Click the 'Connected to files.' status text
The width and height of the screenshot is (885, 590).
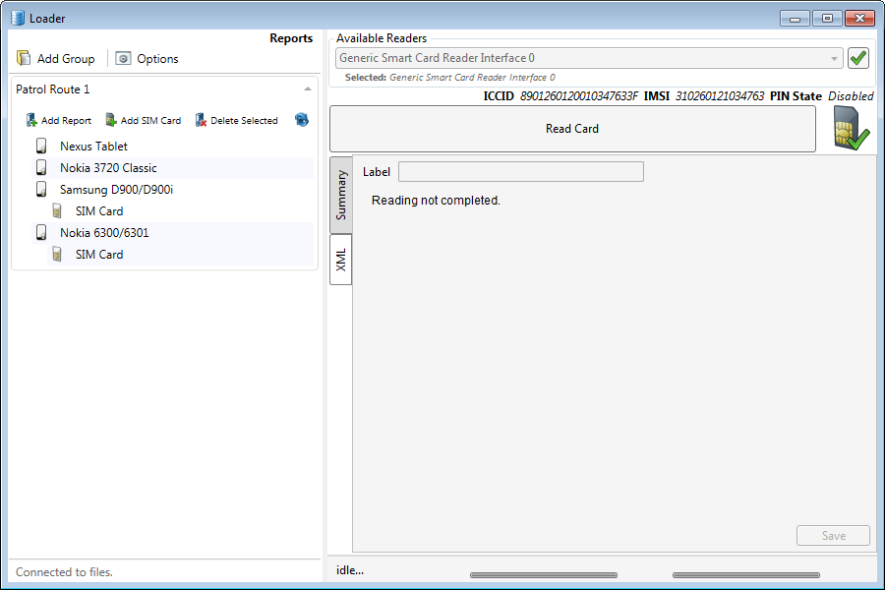pos(64,572)
